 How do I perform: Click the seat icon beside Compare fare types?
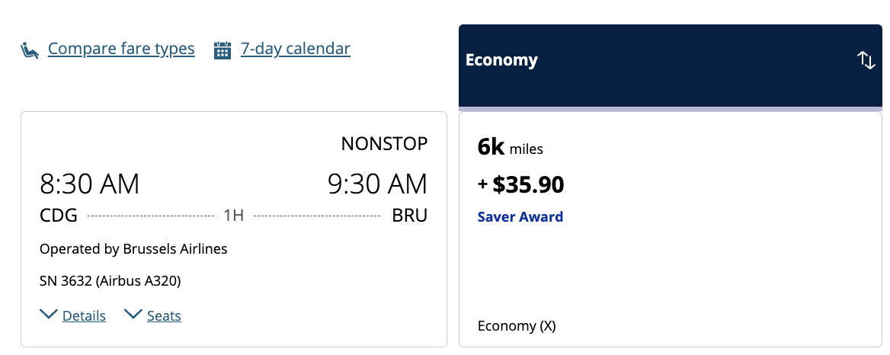[29, 50]
